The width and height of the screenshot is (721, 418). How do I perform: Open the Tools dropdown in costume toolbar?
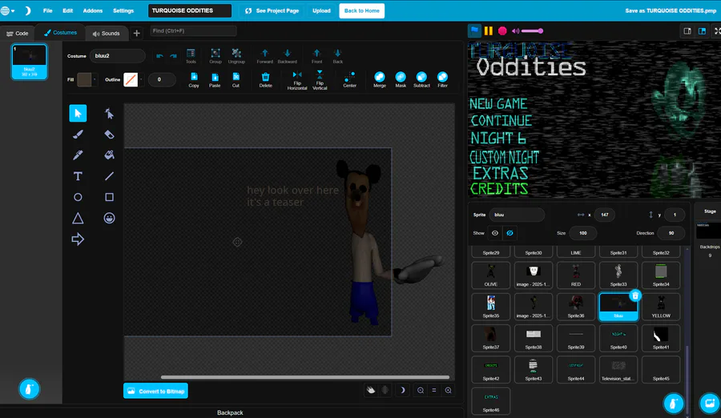click(191, 56)
